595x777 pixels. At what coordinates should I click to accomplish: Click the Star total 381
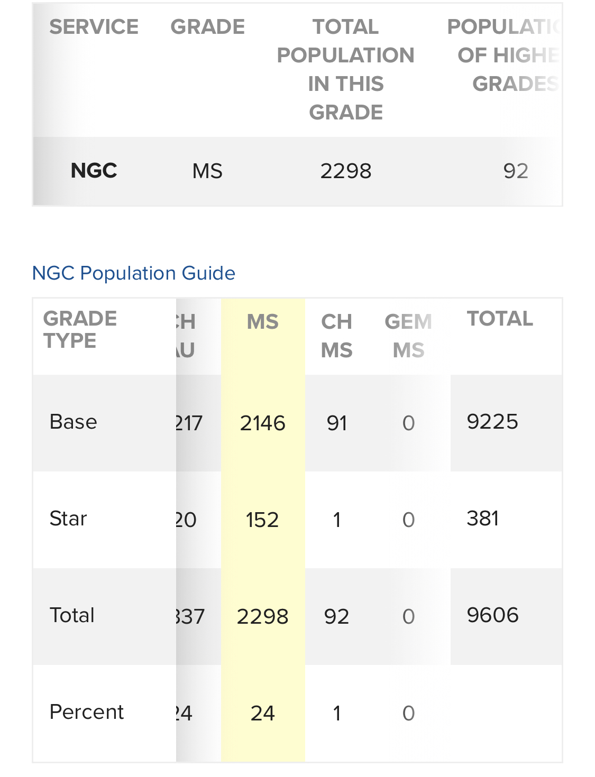coord(483,519)
